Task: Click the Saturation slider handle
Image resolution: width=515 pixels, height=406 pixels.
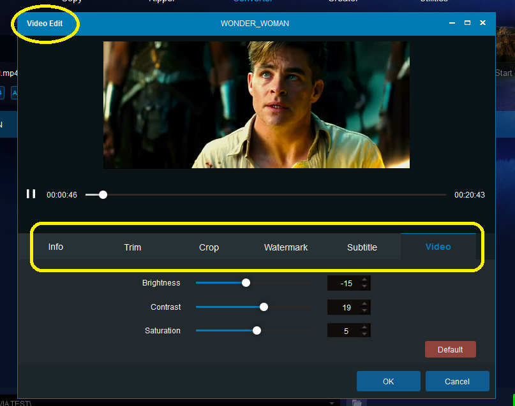Action: [x=257, y=331]
